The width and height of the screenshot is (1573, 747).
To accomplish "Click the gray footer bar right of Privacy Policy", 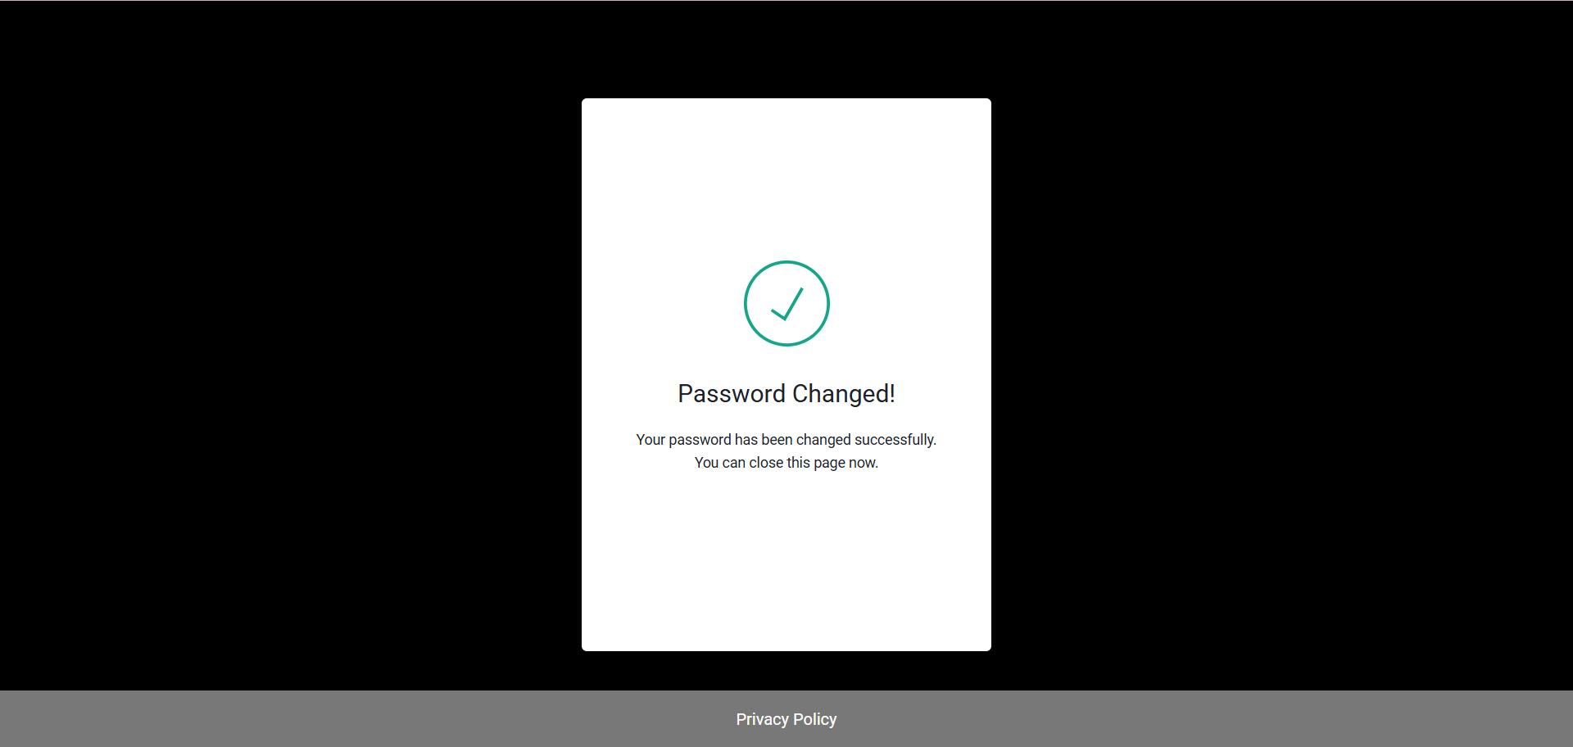I will [x=1204, y=719].
